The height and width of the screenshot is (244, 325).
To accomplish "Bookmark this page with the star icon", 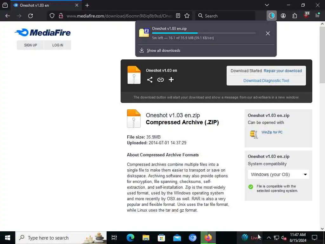I will coord(187,16).
